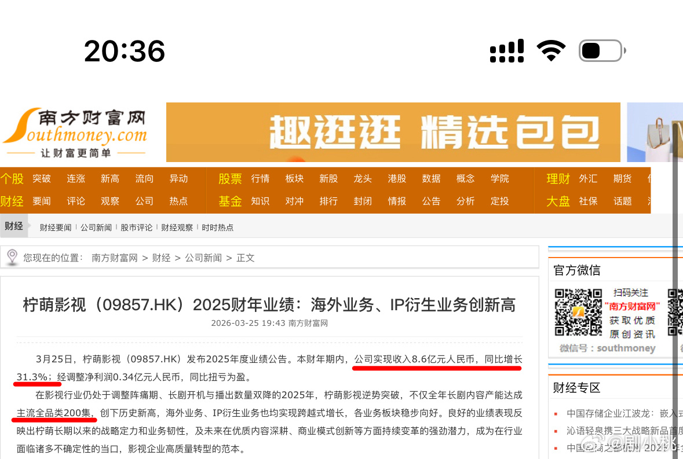Open the 时时热点 sub-navigation link
Image resolution: width=683 pixels, height=459 pixels.
tap(217, 227)
